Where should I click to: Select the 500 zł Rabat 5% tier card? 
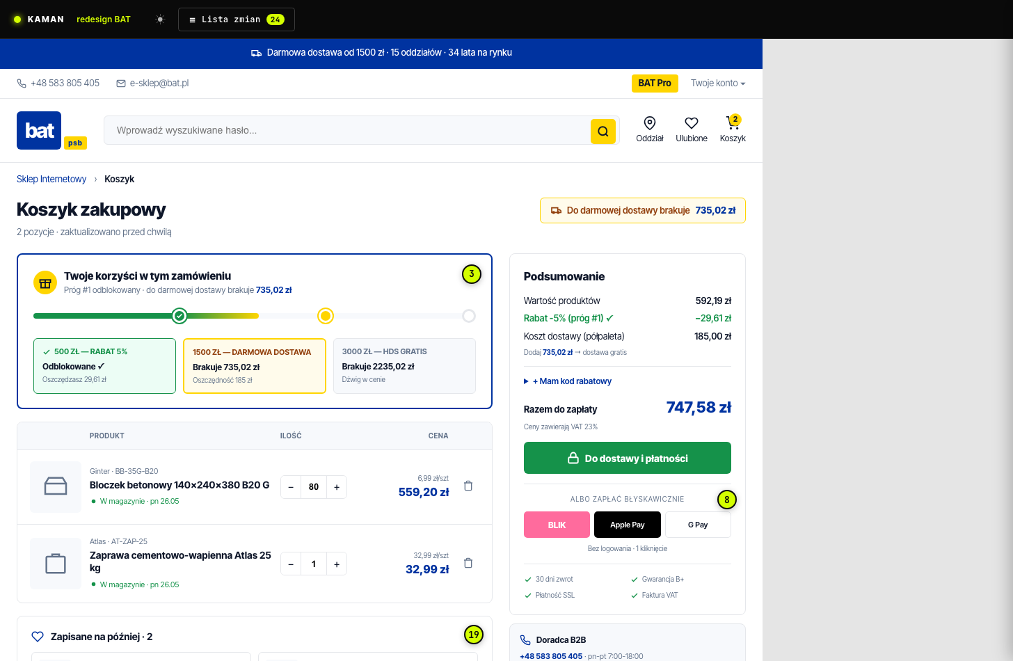tap(104, 366)
